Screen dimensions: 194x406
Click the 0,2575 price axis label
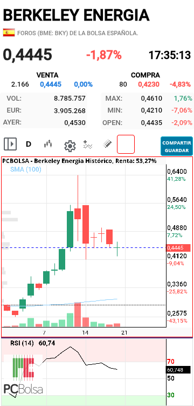(x=177, y=313)
